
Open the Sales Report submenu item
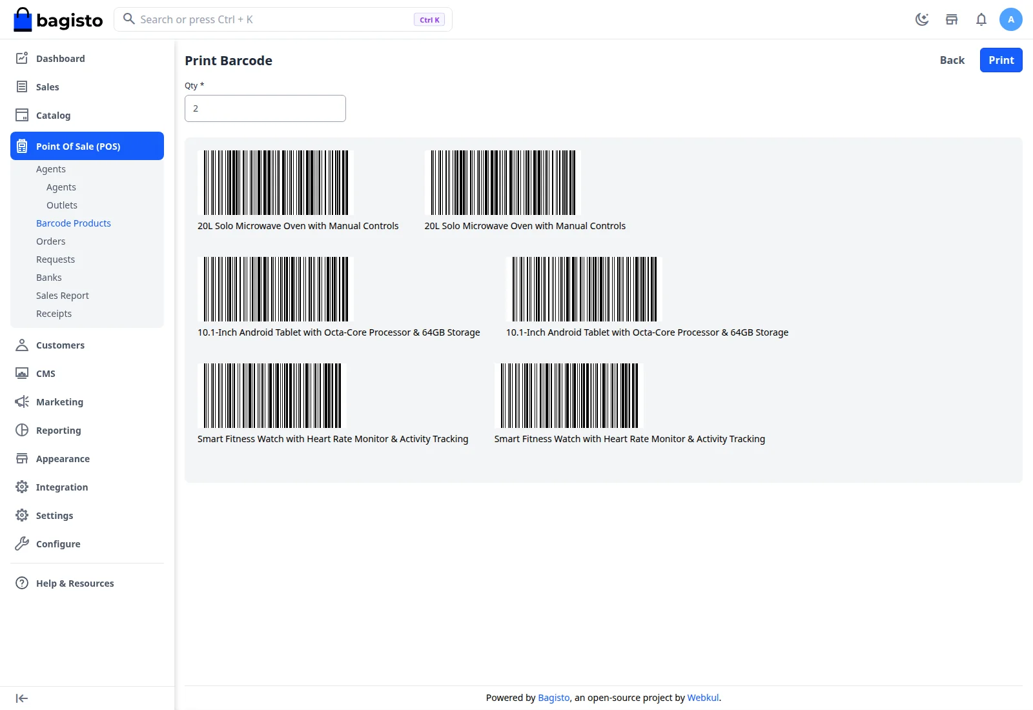(x=63, y=296)
